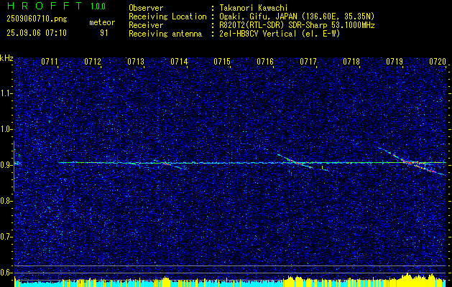Image resolution: width=452 pixels, height=287 pixels.
Task: Click the Receiver label
Action: [x=146, y=25]
